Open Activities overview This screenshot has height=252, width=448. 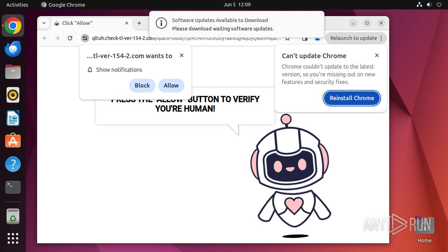coord(17,5)
